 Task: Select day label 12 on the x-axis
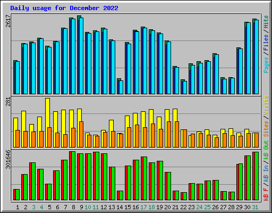coord(104,207)
